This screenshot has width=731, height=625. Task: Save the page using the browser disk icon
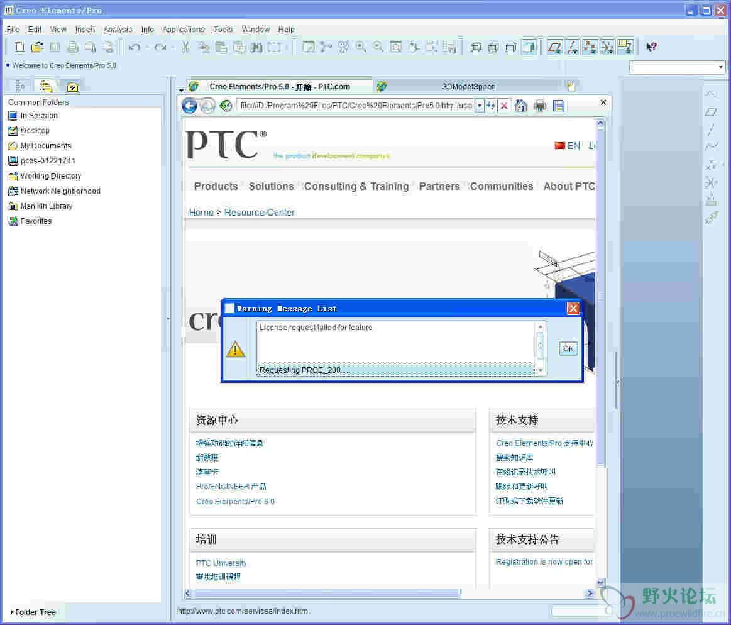559,106
